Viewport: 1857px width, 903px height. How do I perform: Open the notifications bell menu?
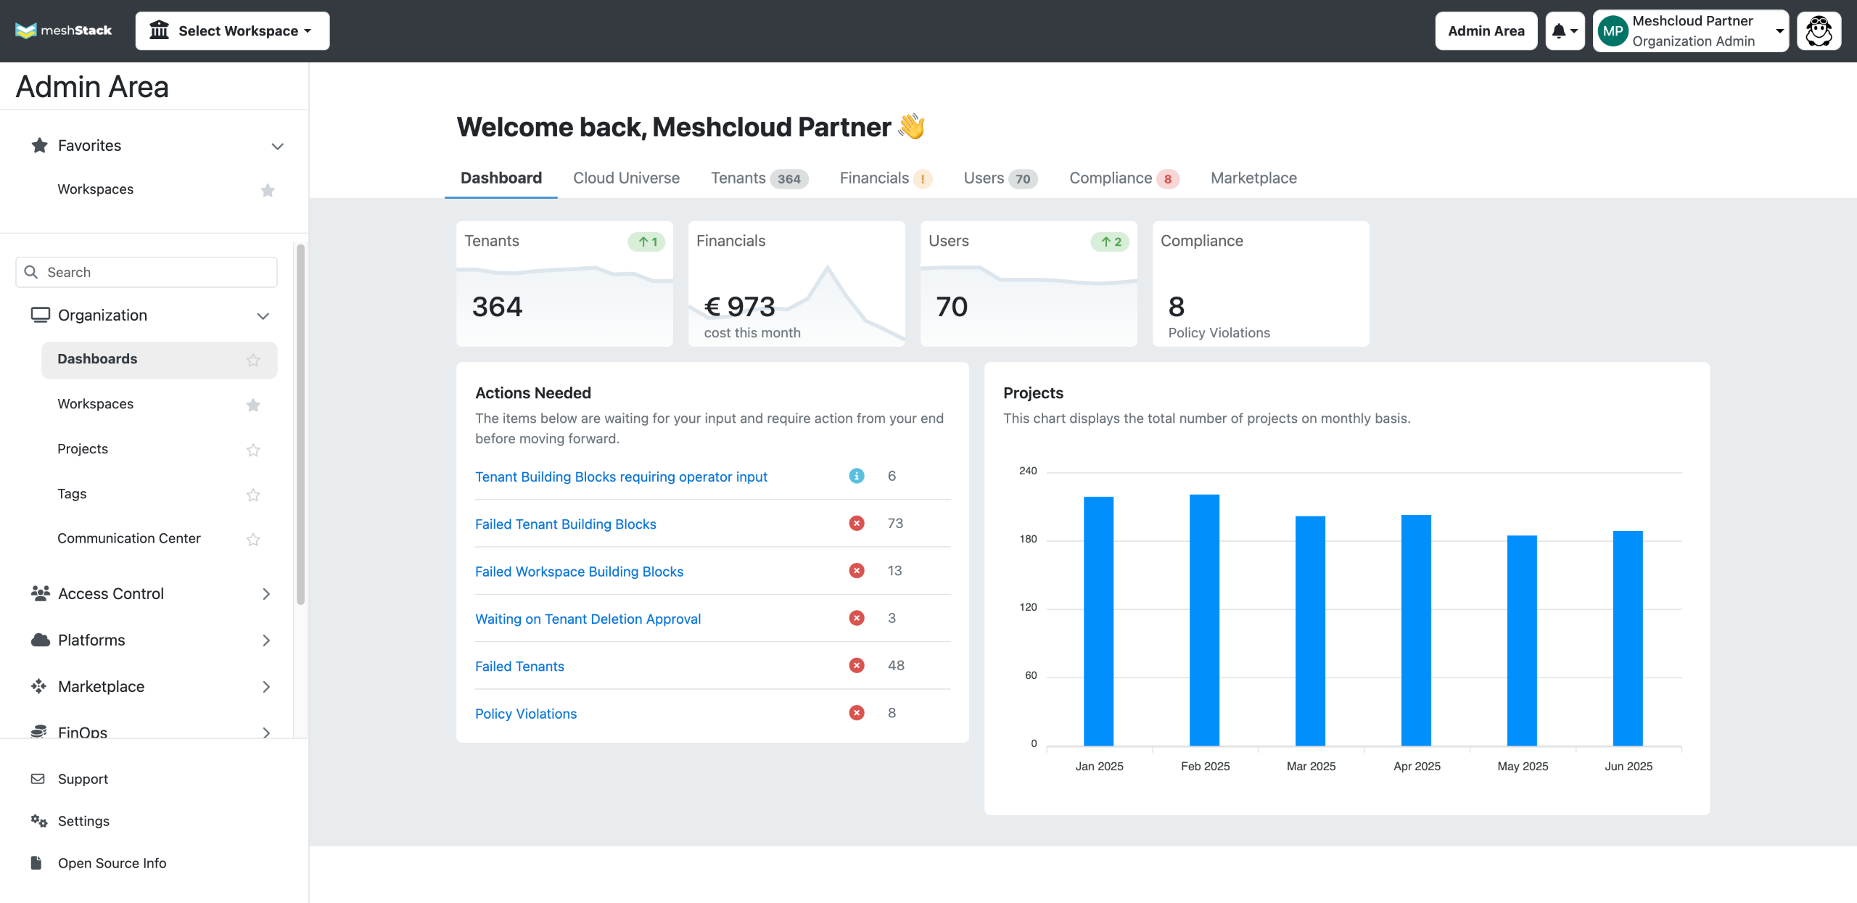1564,30
